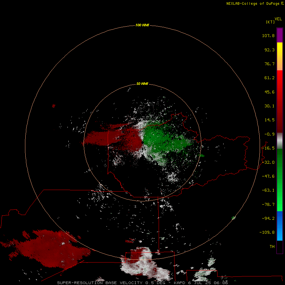Click the 92.3 velocity scale value
This screenshot has height=285, width=285.
[x=269, y=50]
